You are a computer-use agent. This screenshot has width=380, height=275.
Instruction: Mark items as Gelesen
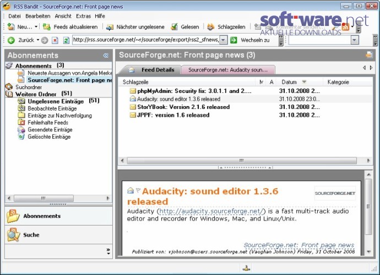pos(185,27)
